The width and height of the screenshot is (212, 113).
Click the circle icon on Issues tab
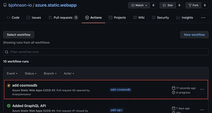point(28,18)
